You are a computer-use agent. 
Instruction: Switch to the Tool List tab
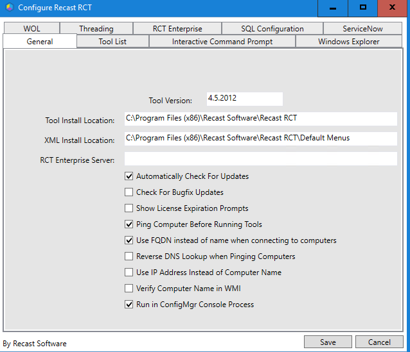coord(112,41)
